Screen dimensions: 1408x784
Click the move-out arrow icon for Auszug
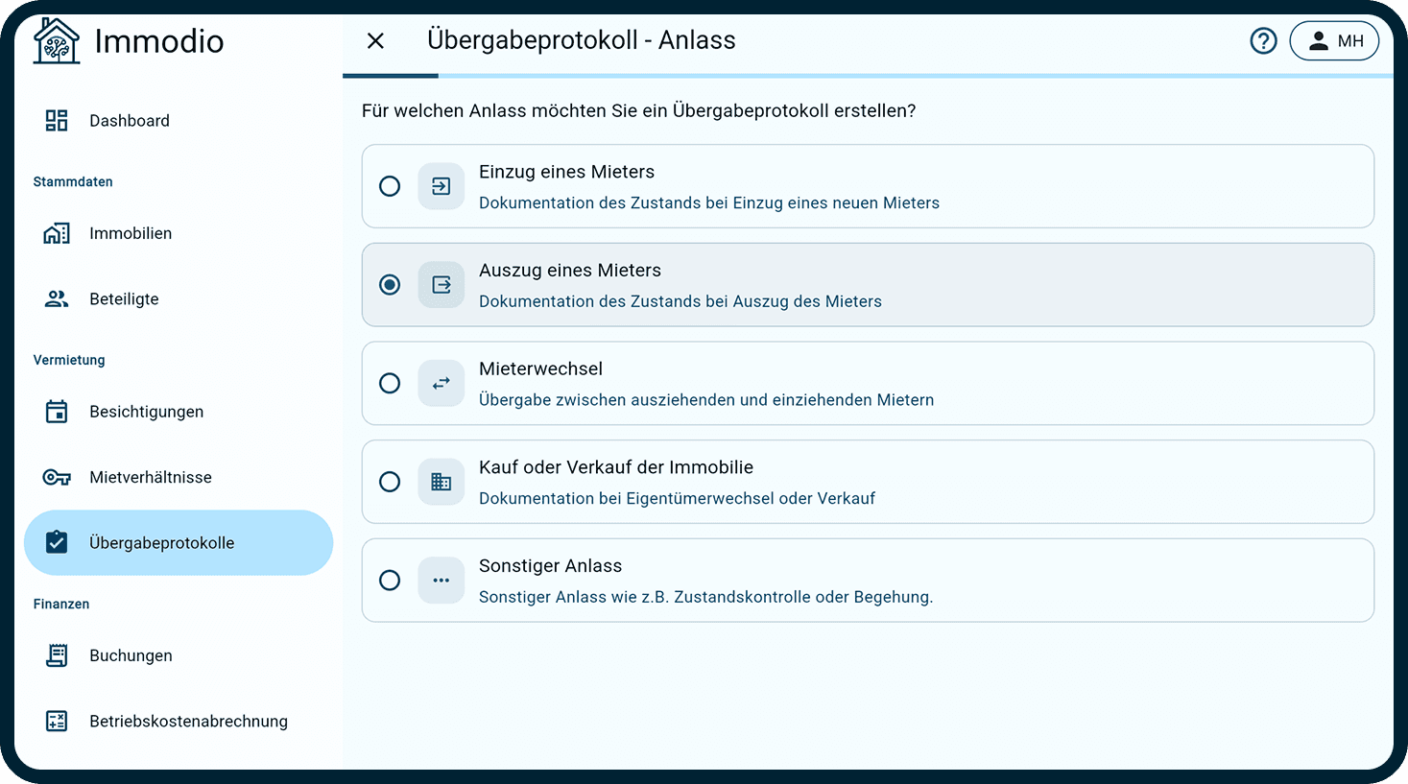point(441,285)
